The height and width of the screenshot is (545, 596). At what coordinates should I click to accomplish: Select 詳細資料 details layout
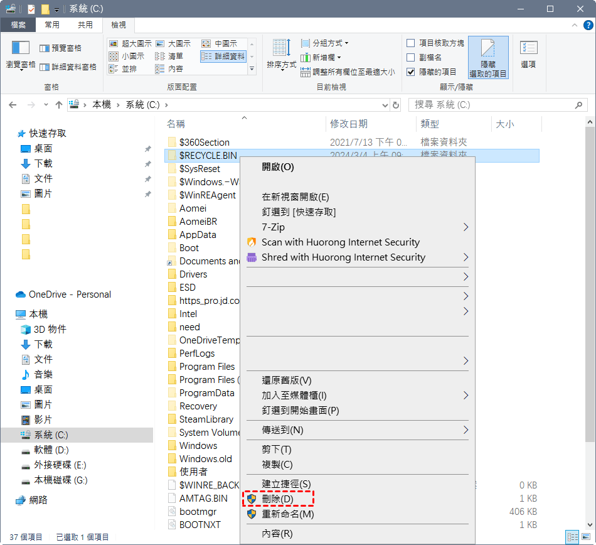point(223,57)
